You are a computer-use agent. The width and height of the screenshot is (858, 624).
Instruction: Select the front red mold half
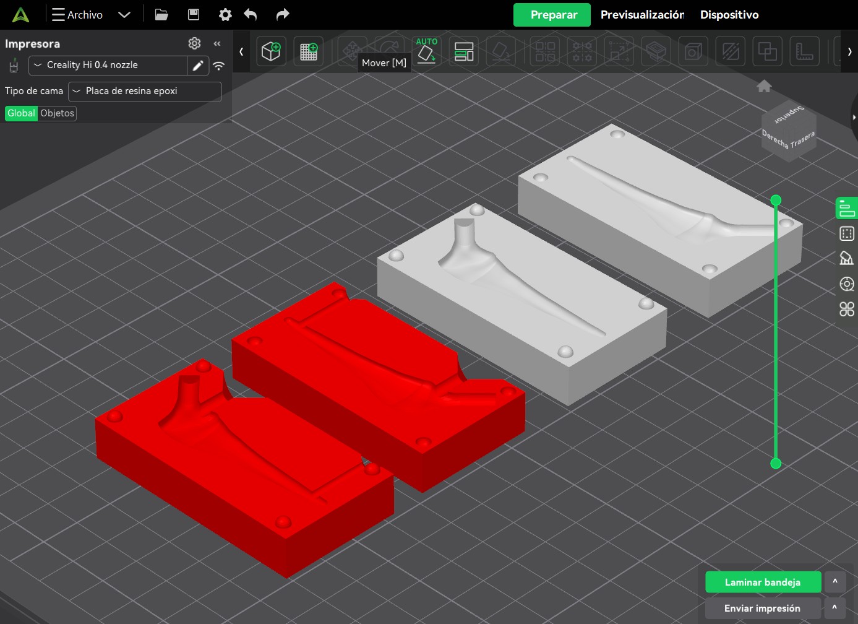coord(244,469)
